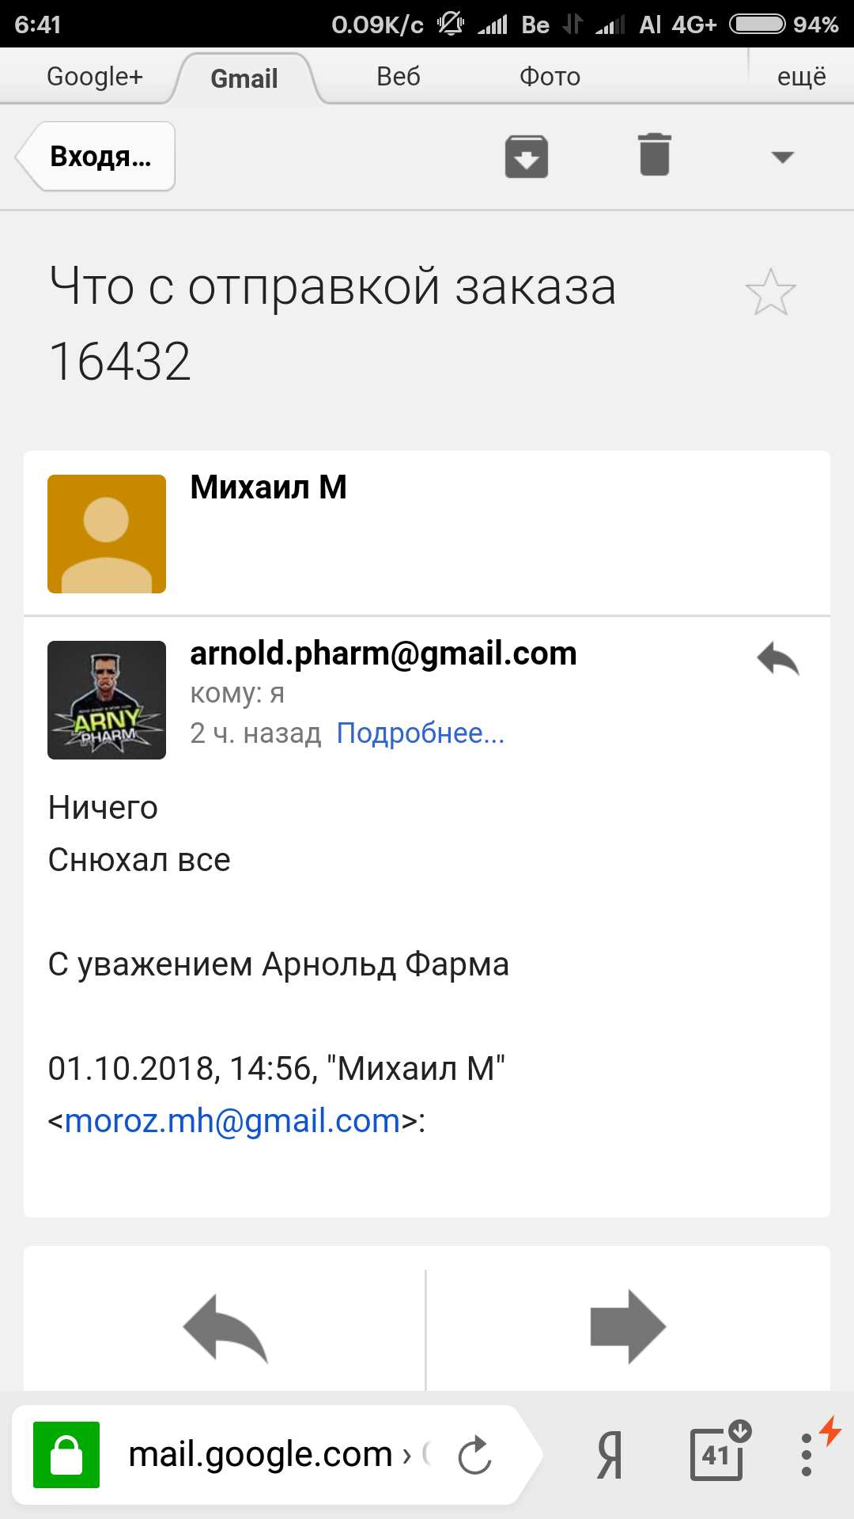Switch to the Веб tab
Viewport: 854px width, 1519px height.
399,77
